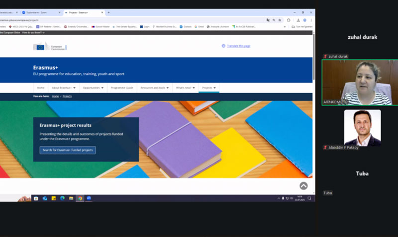Viewport: 398px width, 237px height.
Task: Click the system tray microphone icon
Action: point(283,198)
